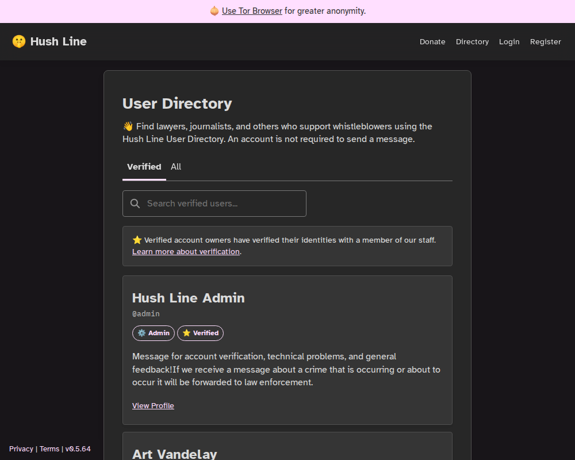Click the Register link
The width and height of the screenshot is (575, 460).
(x=545, y=41)
